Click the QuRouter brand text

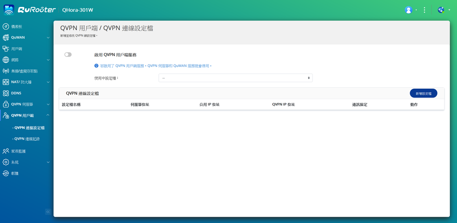pyautogui.click(x=37, y=10)
